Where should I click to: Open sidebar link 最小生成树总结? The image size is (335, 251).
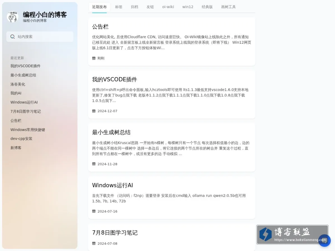pyautogui.click(x=23, y=75)
